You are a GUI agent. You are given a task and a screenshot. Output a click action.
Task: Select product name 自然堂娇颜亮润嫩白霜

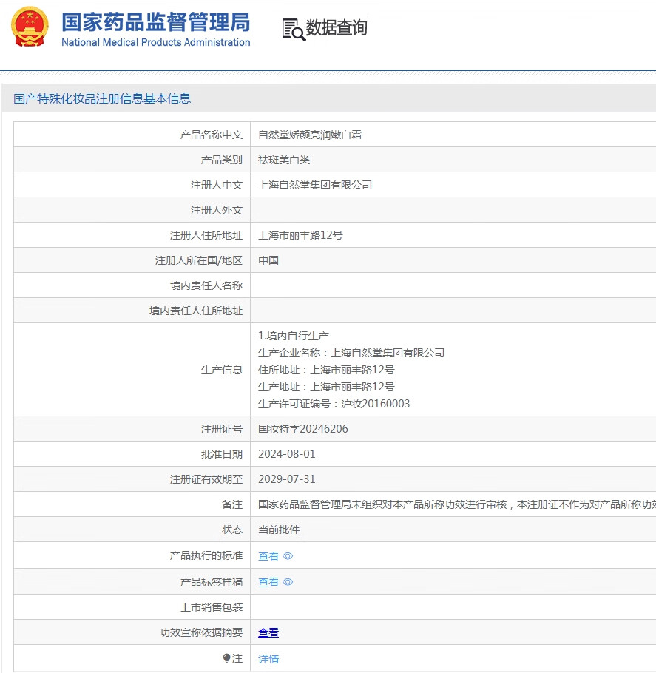click(310, 135)
